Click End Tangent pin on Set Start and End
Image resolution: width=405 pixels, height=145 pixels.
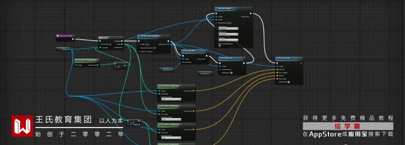point(277,79)
